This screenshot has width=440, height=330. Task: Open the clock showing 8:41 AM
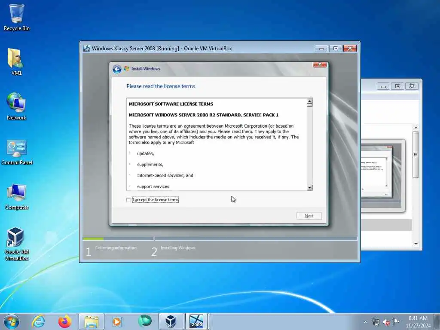418,322
